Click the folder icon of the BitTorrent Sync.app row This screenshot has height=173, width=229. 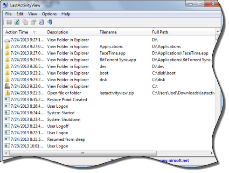pos(7,60)
